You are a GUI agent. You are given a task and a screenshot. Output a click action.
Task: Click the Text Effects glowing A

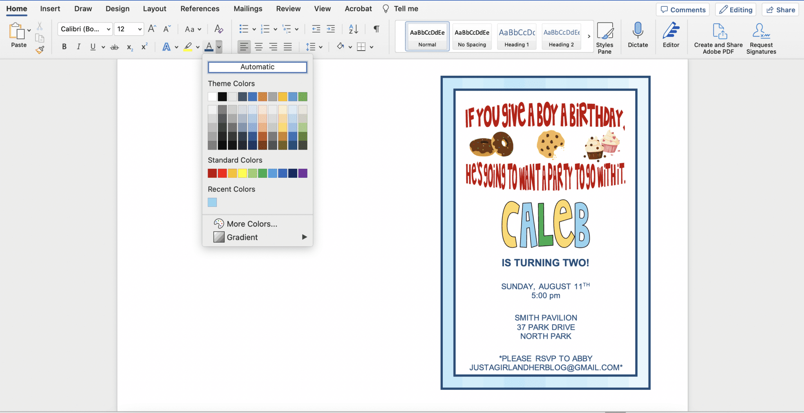pyautogui.click(x=166, y=47)
